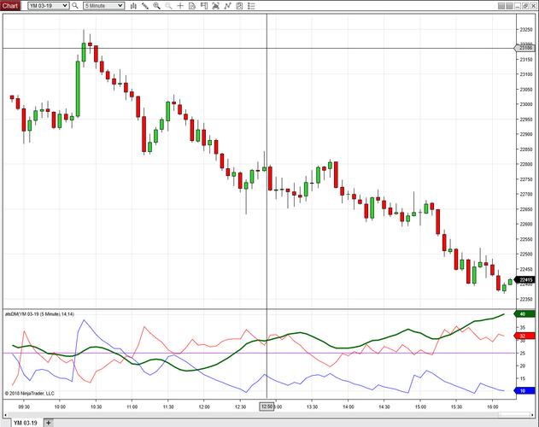Open the Strategies icon in toolbar

(x=228, y=6)
